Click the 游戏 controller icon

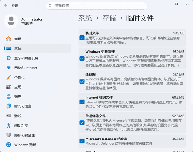coord(9,116)
